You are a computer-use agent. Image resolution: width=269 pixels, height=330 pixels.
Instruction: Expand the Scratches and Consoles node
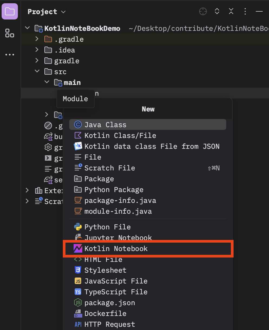(27, 201)
